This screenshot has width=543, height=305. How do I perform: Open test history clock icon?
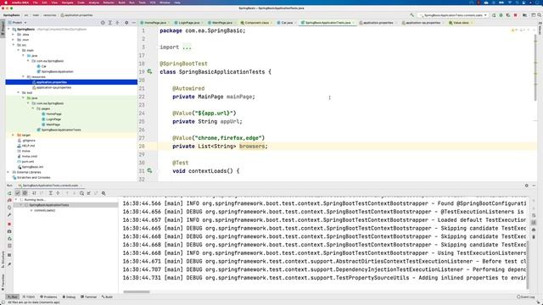(81, 193)
